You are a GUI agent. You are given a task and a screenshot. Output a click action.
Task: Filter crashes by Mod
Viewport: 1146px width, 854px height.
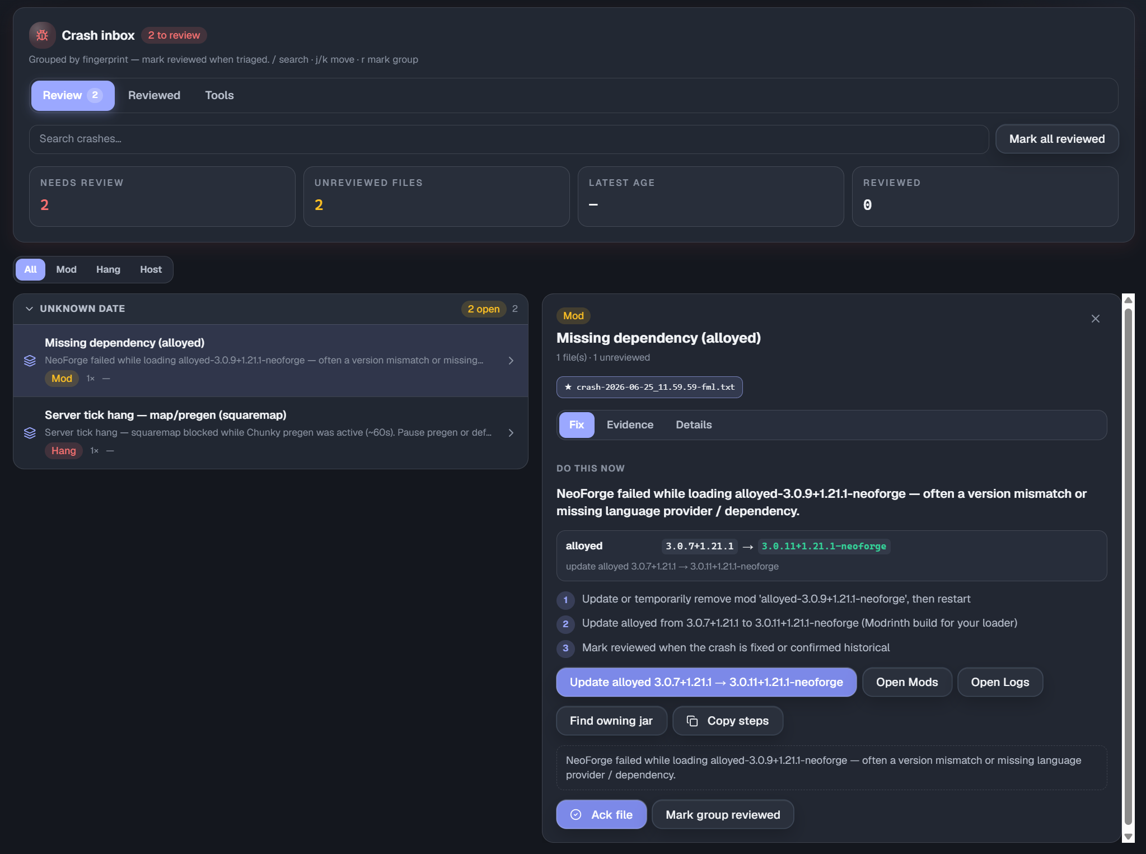click(x=66, y=270)
